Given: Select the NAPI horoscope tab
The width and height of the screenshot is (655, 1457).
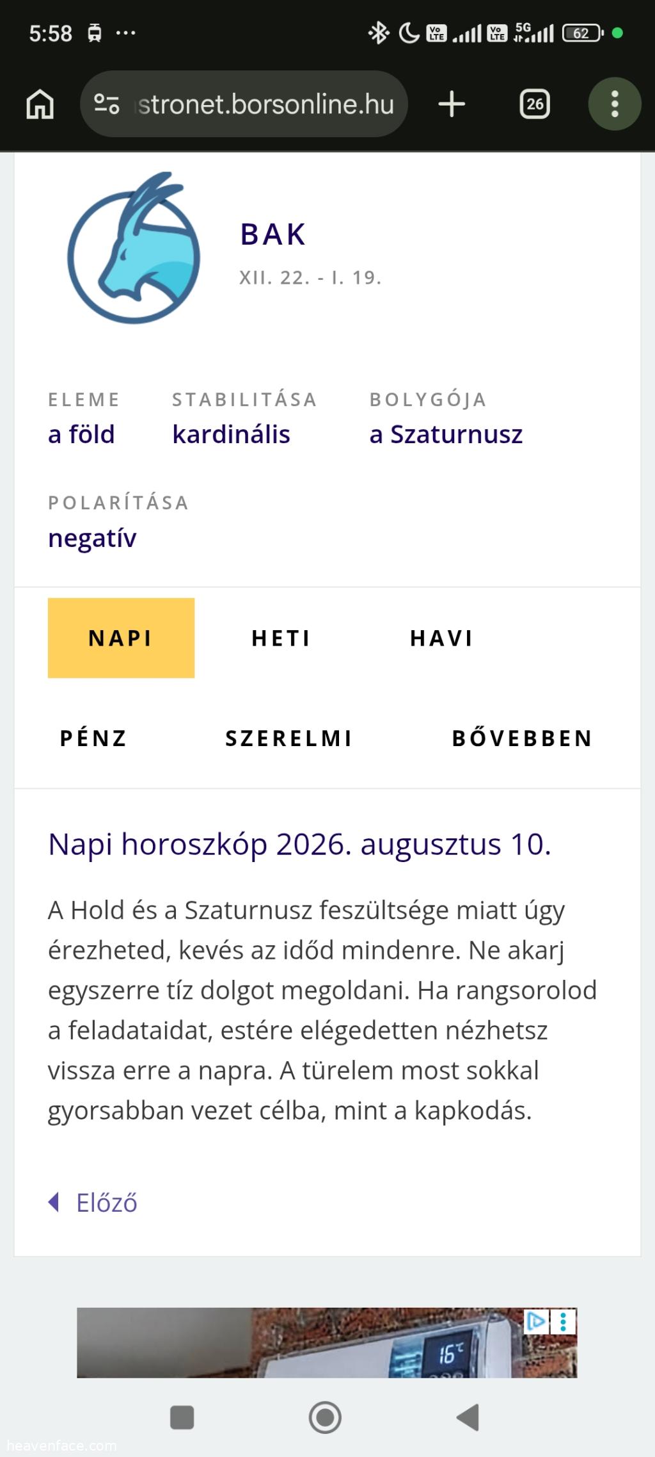Looking at the screenshot, I should point(121,638).
